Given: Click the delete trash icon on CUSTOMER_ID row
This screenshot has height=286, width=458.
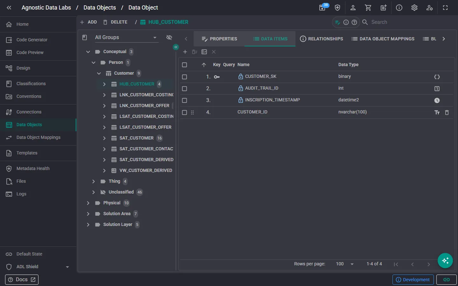Looking at the screenshot, I should coord(447,112).
